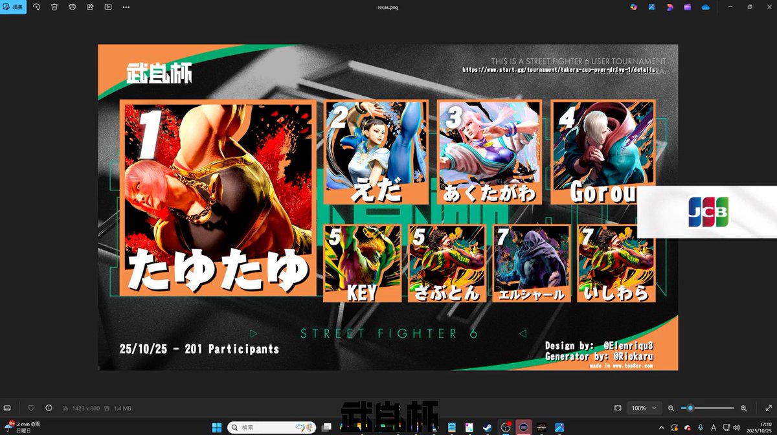Image resolution: width=777 pixels, height=435 pixels.
Task: Open the Photos app taskbar icon
Action: click(x=559, y=427)
